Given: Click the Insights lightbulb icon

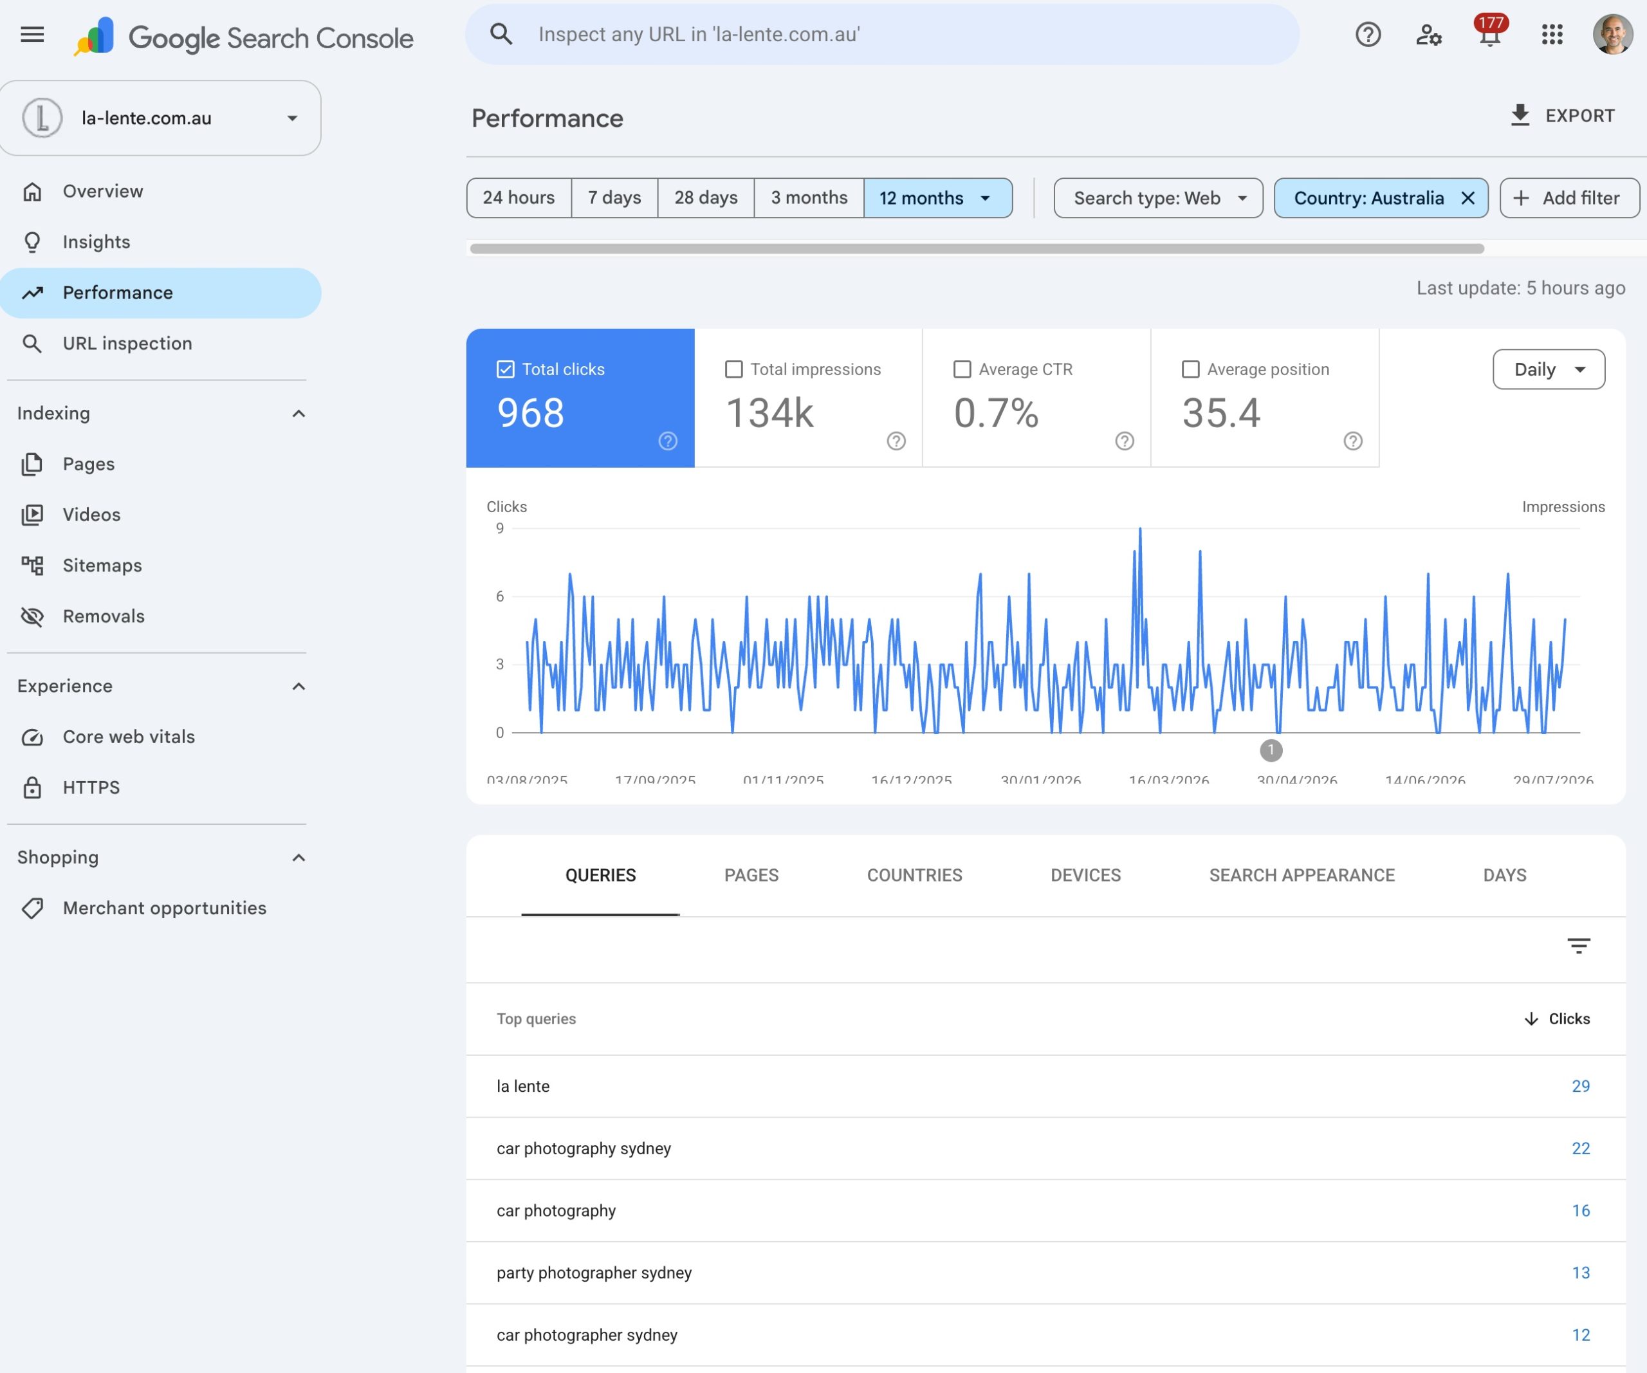Looking at the screenshot, I should tap(32, 243).
